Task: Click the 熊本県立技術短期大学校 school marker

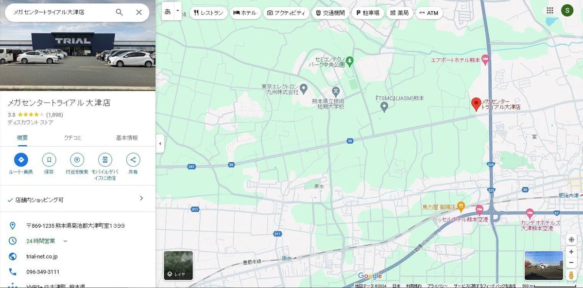Action: click(336, 91)
